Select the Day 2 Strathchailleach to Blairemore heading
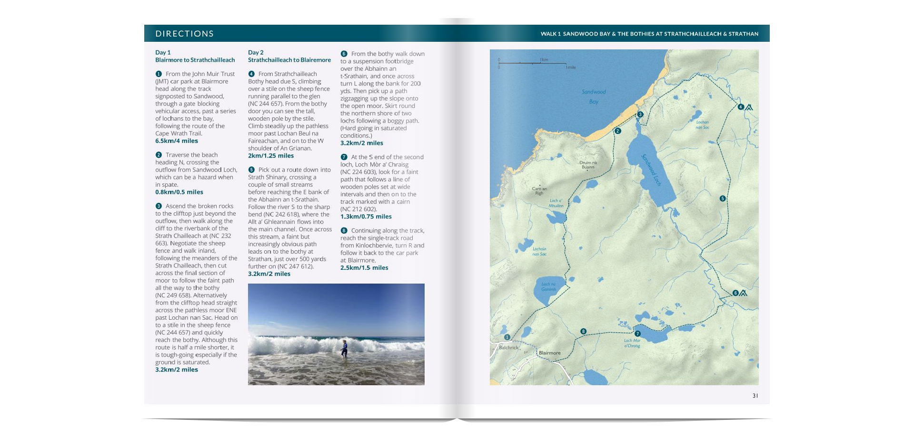 click(x=289, y=57)
